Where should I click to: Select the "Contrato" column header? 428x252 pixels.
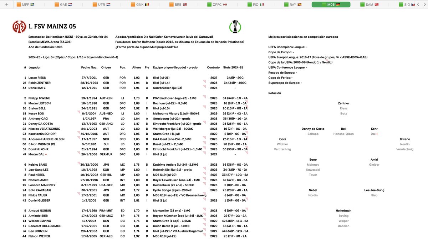click(x=214, y=68)
